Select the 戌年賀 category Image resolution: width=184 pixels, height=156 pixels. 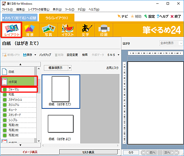(x=18, y=82)
